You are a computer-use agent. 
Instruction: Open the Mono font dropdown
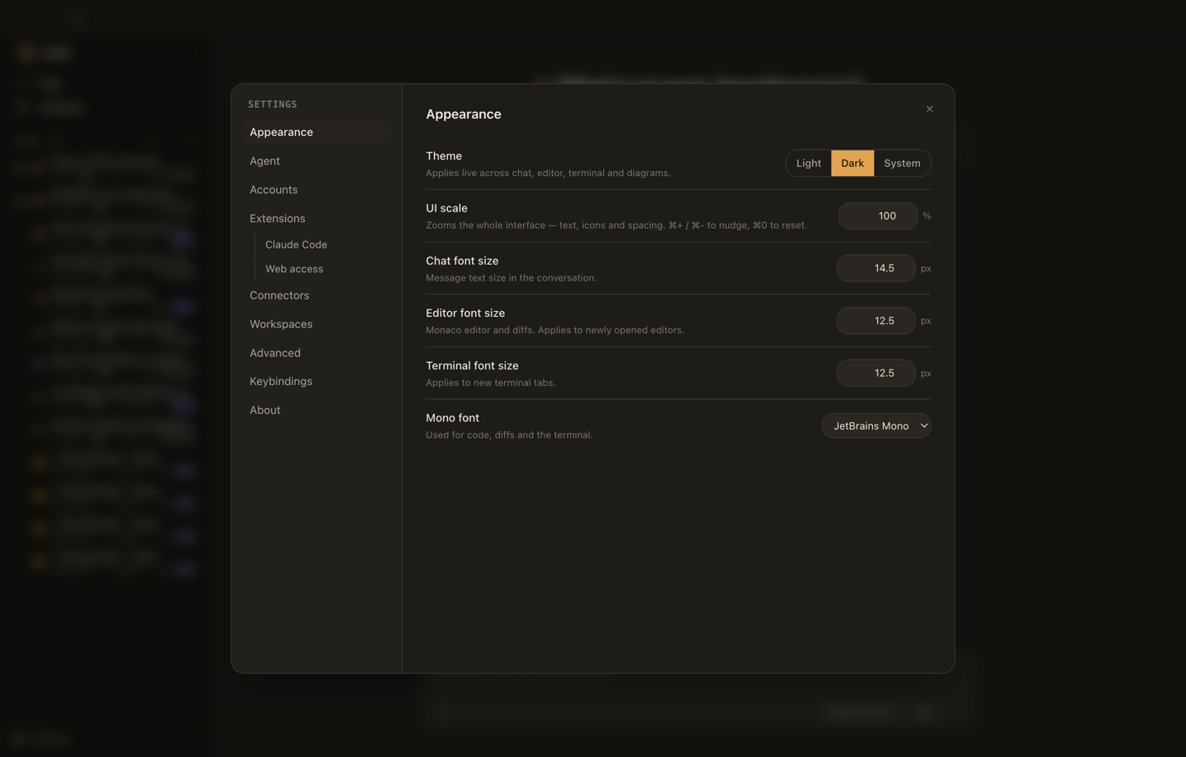pyautogui.click(x=876, y=425)
